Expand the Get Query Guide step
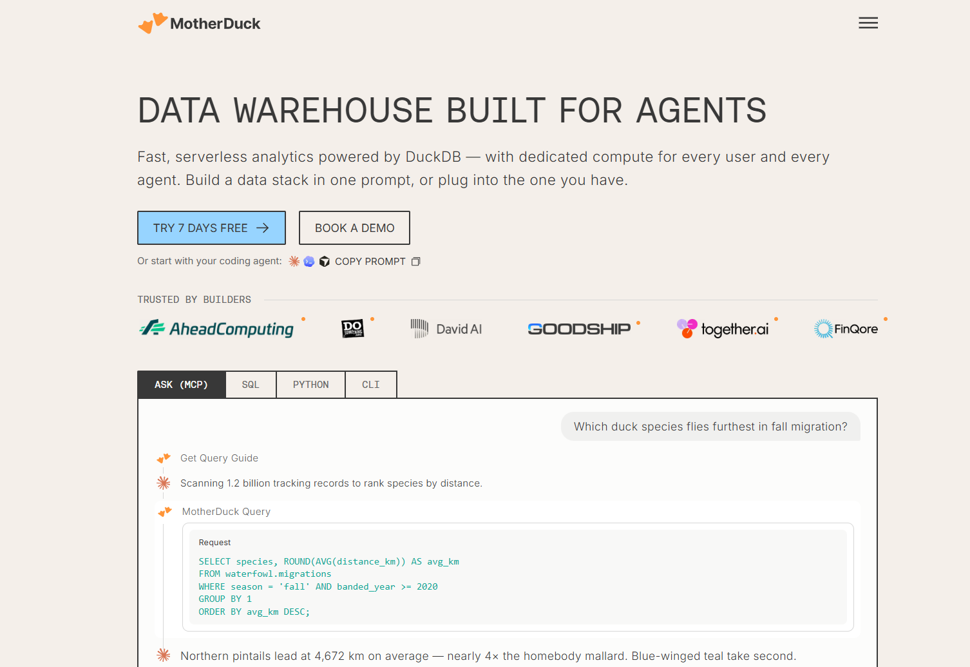 219,458
